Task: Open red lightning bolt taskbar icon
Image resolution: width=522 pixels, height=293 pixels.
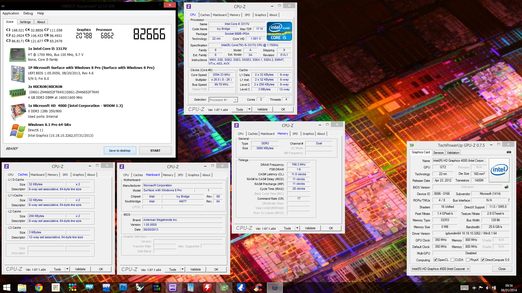Action: point(207,288)
